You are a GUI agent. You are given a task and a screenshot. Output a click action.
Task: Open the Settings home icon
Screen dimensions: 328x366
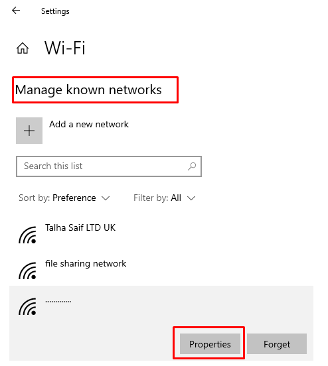coord(23,48)
